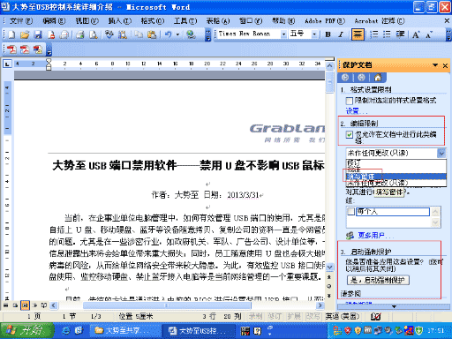Click the Paste icon

pyautogui.click(x=152, y=34)
